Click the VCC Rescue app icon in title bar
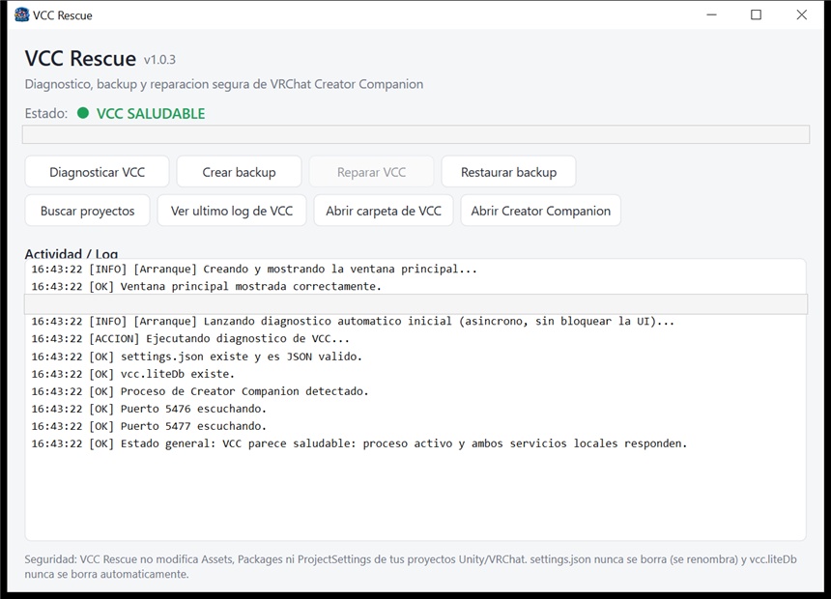The image size is (831, 599). coord(21,14)
